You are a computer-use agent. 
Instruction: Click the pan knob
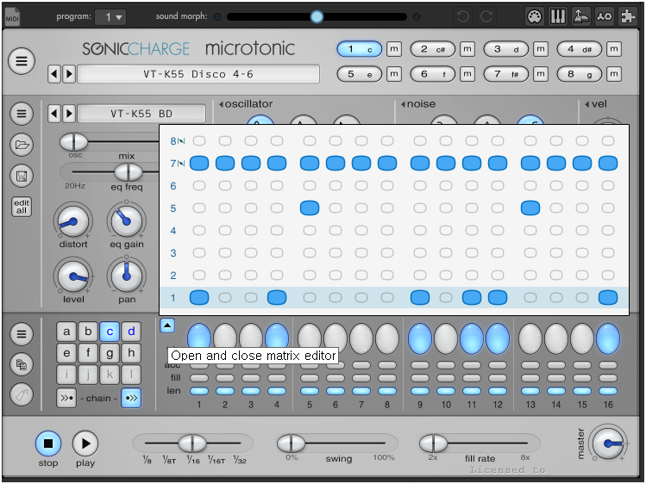point(126,276)
